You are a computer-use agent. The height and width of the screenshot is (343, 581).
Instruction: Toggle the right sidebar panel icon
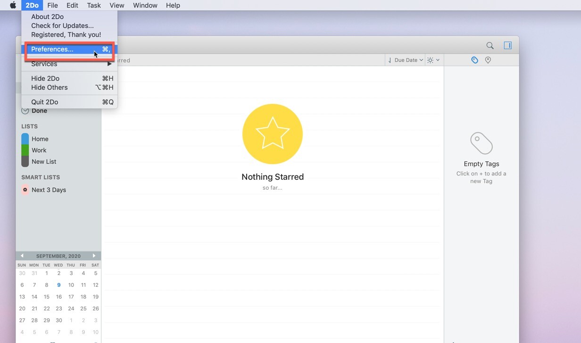pyautogui.click(x=507, y=45)
